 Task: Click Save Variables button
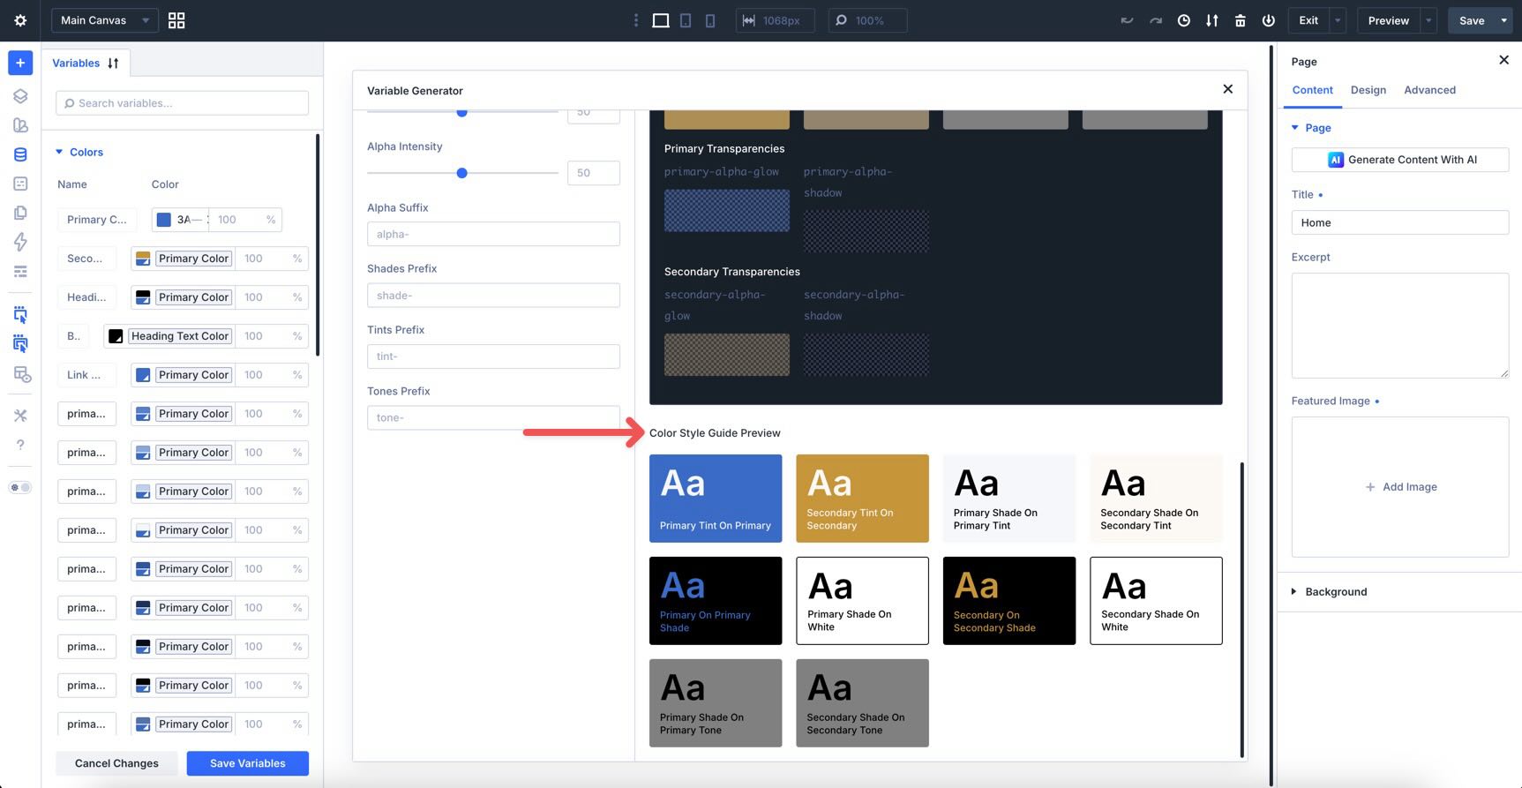[248, 763]
